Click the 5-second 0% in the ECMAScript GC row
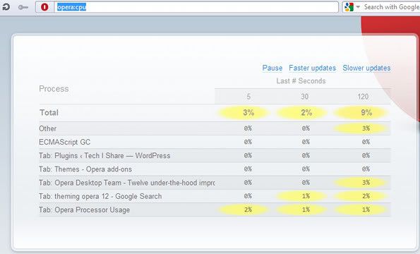This screenshot has width=420, height=254. coord(248,142)
